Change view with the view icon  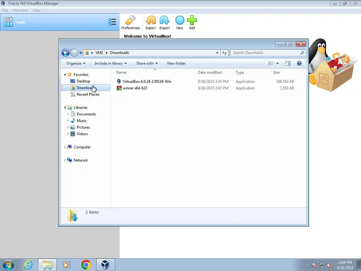[x=271, y=63]
